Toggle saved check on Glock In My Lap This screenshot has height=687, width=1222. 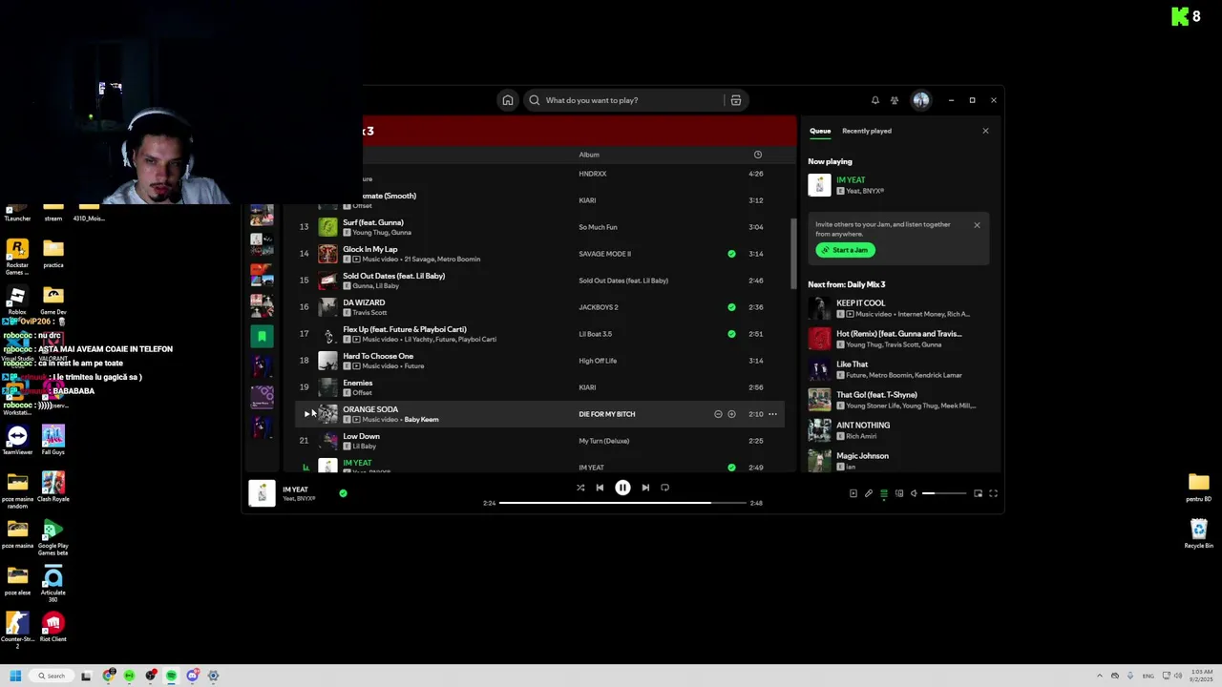tap(731, 254)
